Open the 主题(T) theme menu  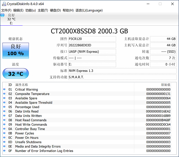coord(43,10)
